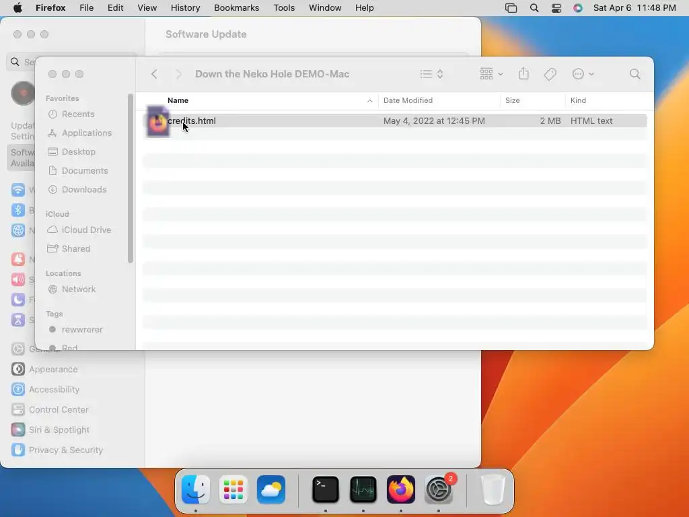
Task: Open Bluetooth settings icon in System Settings
Action: (18, 210)
